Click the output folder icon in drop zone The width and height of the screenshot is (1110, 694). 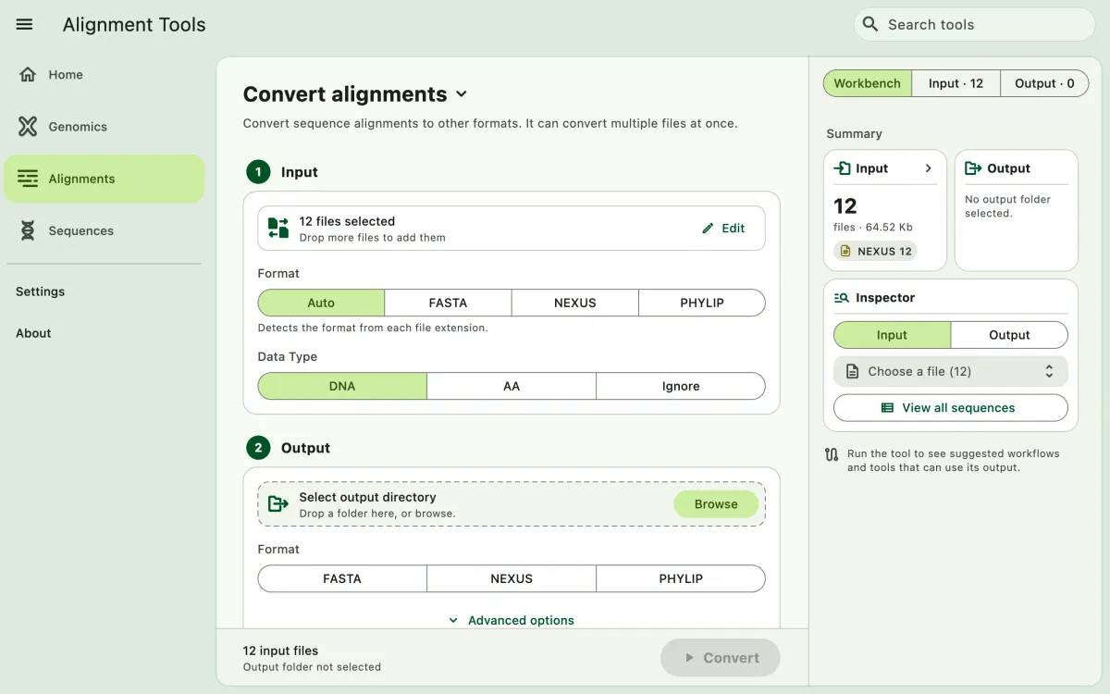coord(278,504)
